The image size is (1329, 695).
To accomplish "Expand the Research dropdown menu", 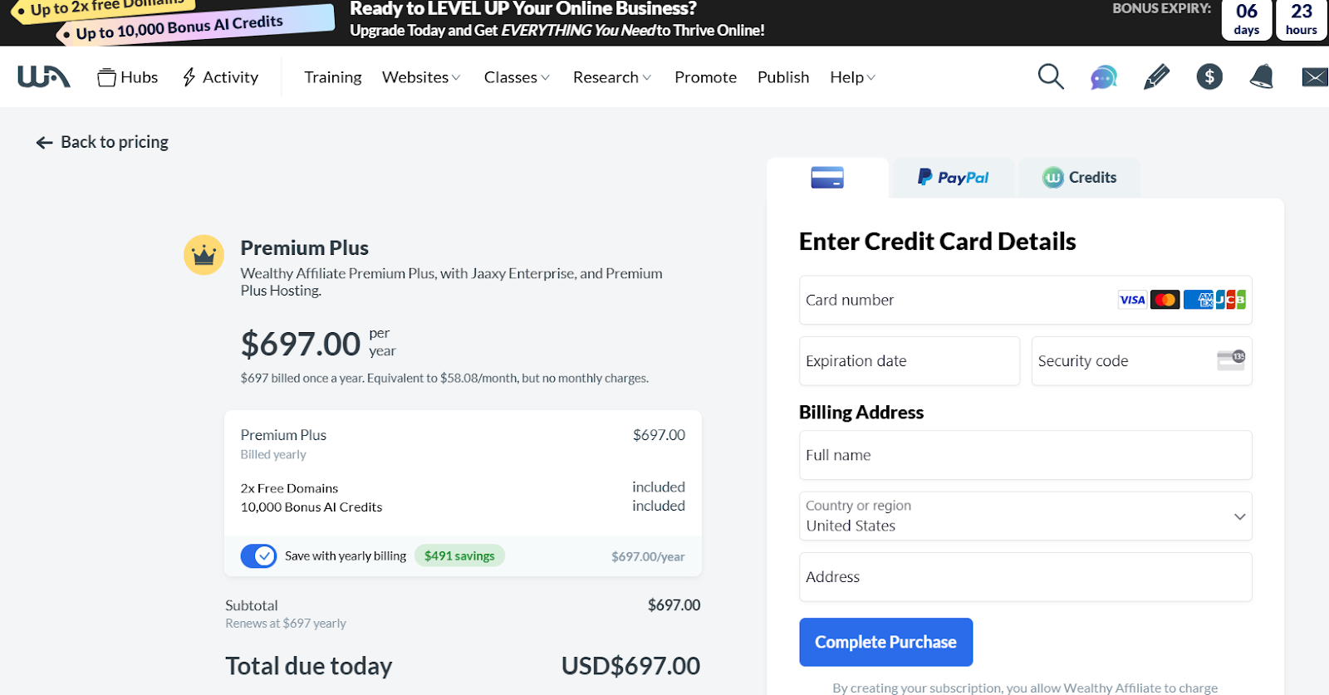I will pyautogui.click(x=612, y=77).
